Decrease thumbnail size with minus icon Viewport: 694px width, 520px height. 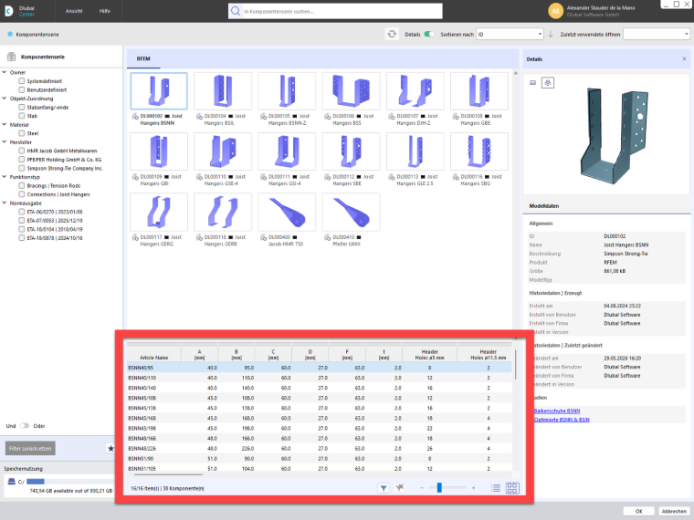[422, 488]
